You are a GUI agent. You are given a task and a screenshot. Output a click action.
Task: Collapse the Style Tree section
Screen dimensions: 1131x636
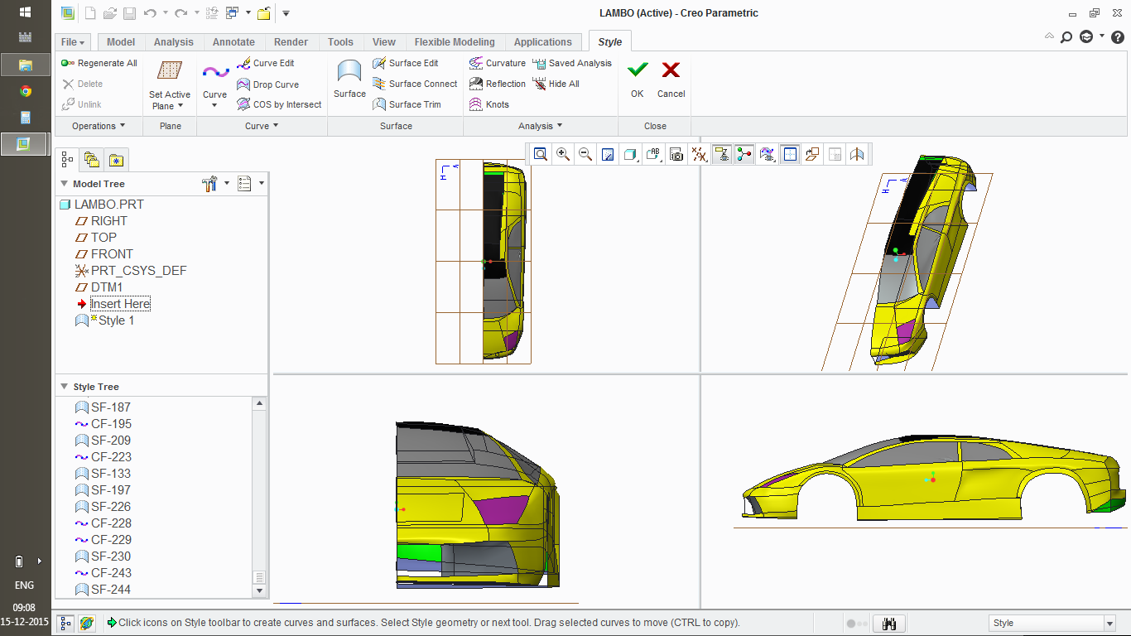pyautogui.click(x=65, y=387)
